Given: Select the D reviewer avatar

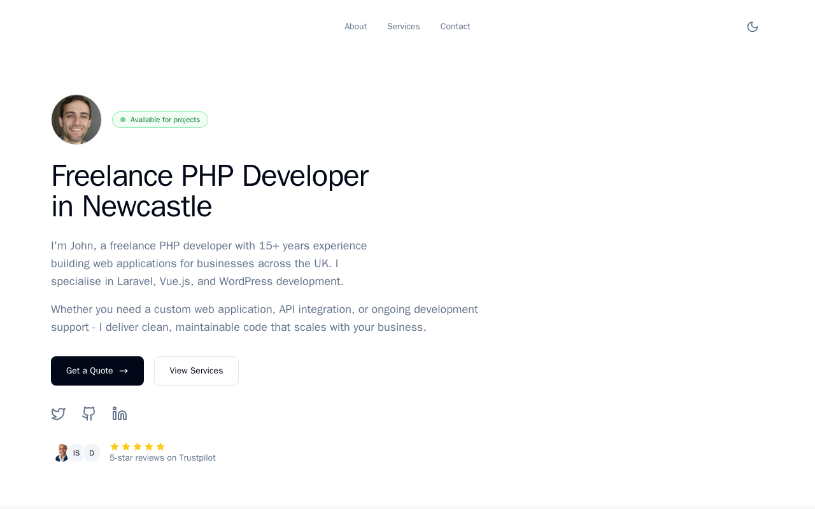Looking at the screenshot, I should point(92,453).
